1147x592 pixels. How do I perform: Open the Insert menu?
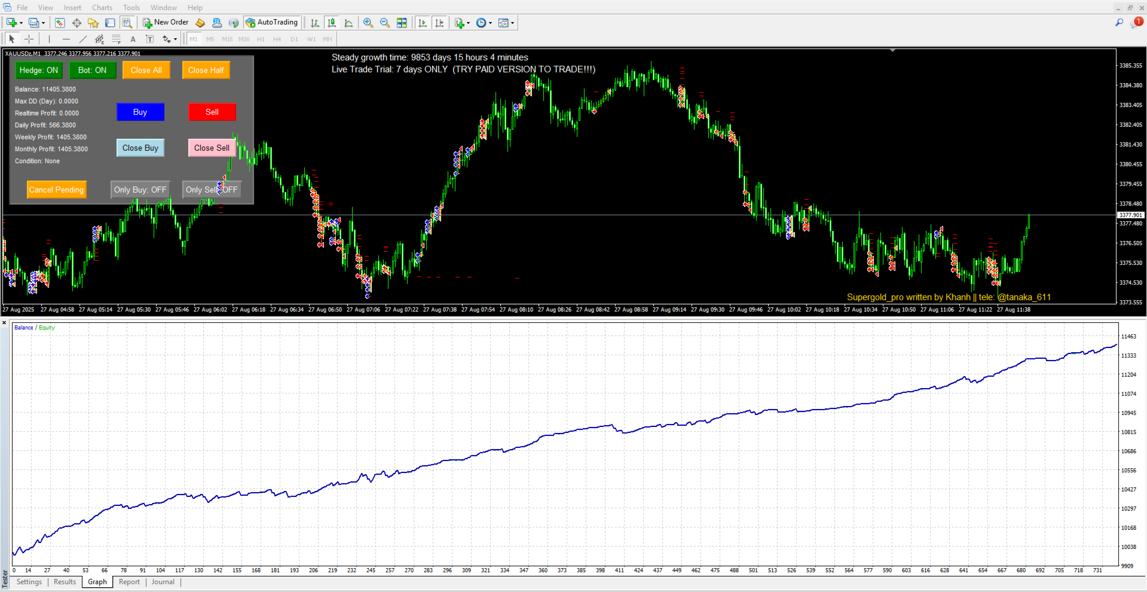[x=72, y=8]
